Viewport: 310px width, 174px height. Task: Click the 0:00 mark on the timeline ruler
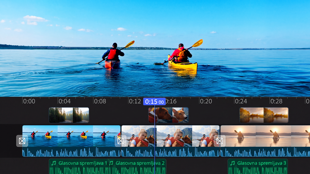pyautogui.click(x=29, y=101)
